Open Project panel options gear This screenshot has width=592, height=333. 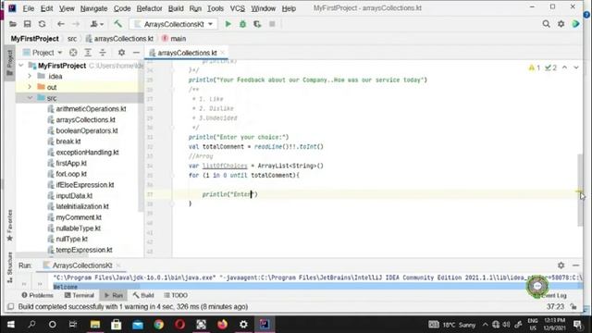[x=121, y=53]
